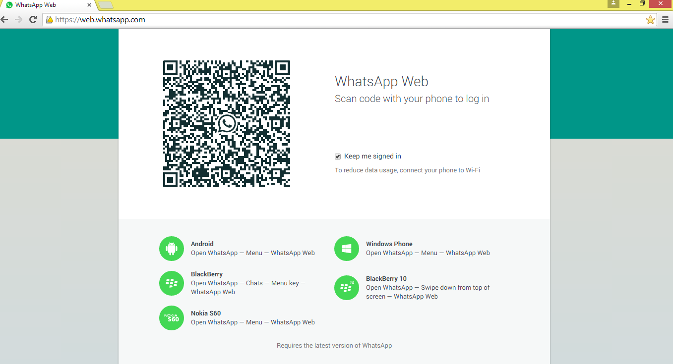Open the Chrome hamburger menu

tap(665, 20)
